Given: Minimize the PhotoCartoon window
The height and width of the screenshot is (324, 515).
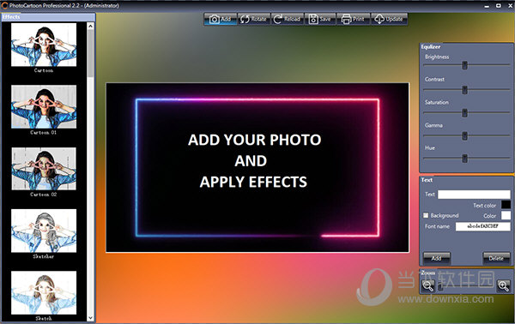Looking at the screenshot, I should pyautogui.click(x=487, y=6).
